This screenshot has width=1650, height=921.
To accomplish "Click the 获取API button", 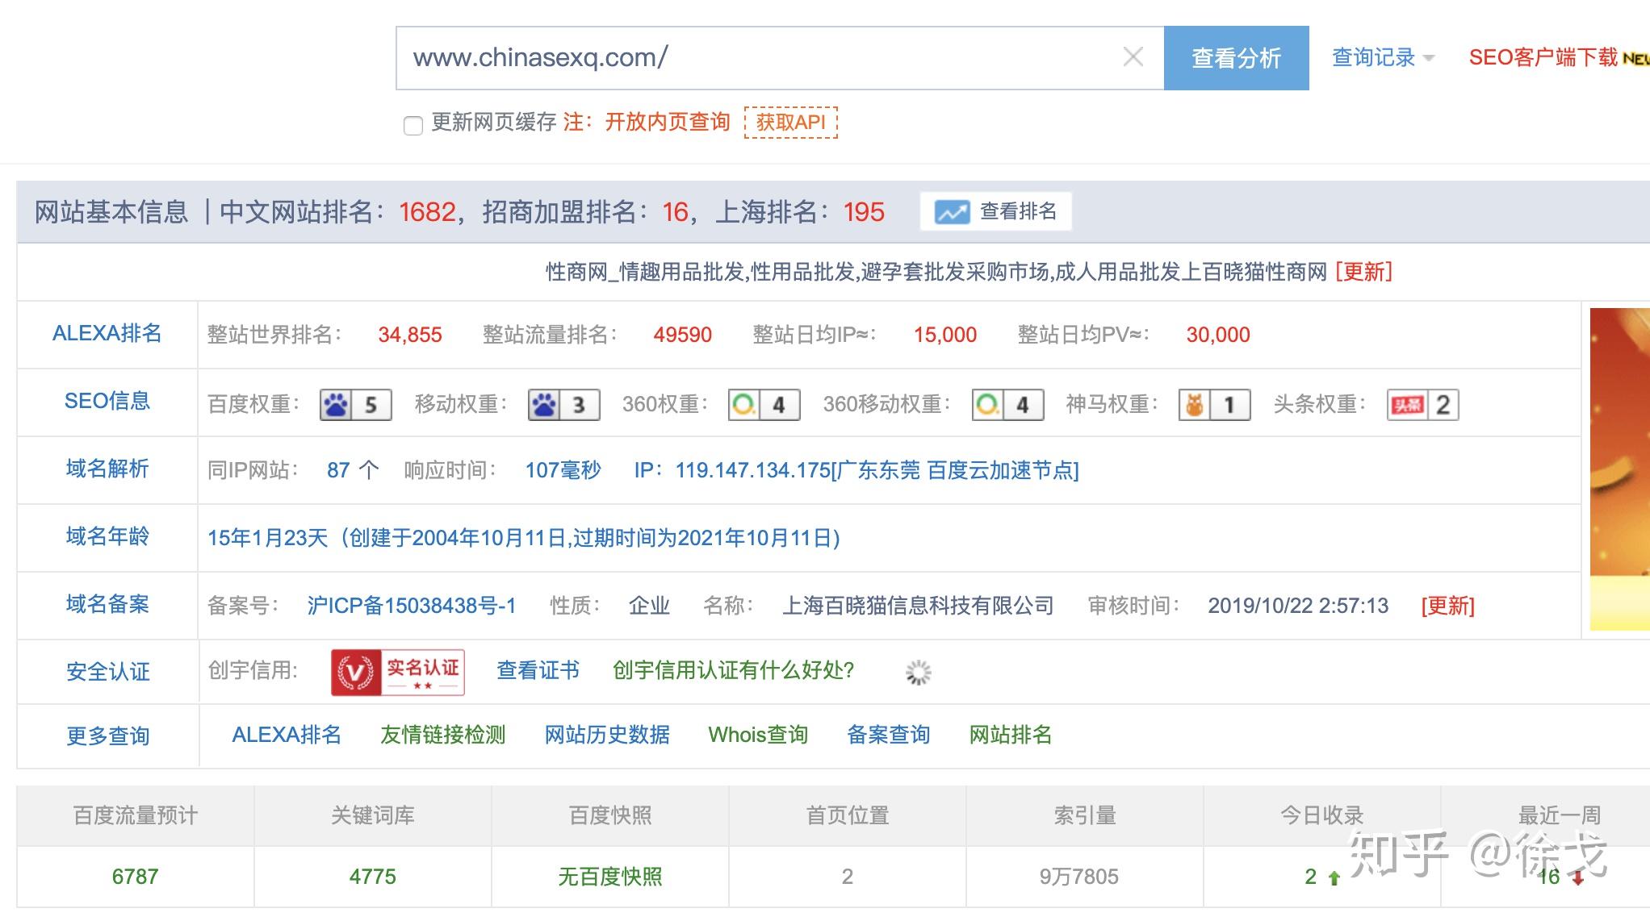I will (791, 123).
